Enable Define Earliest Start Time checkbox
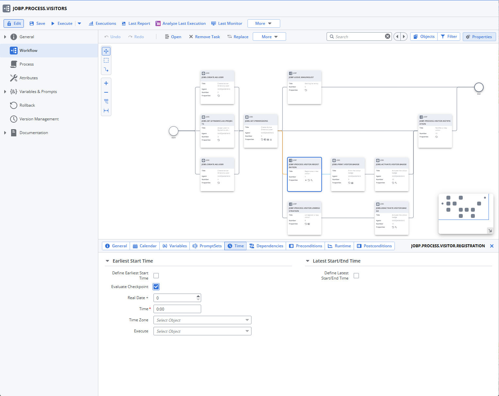Screen dimensions: 499x396 (x=156, y=276)
